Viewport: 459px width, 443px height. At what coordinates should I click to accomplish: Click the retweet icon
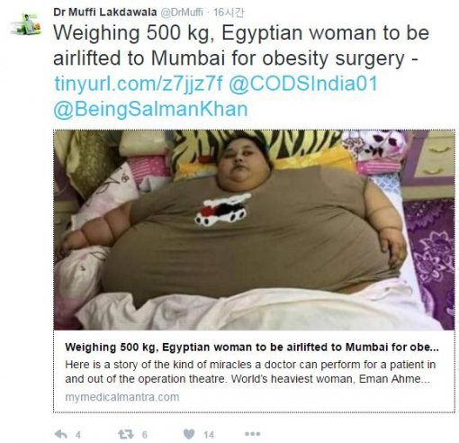pos(125,434)
